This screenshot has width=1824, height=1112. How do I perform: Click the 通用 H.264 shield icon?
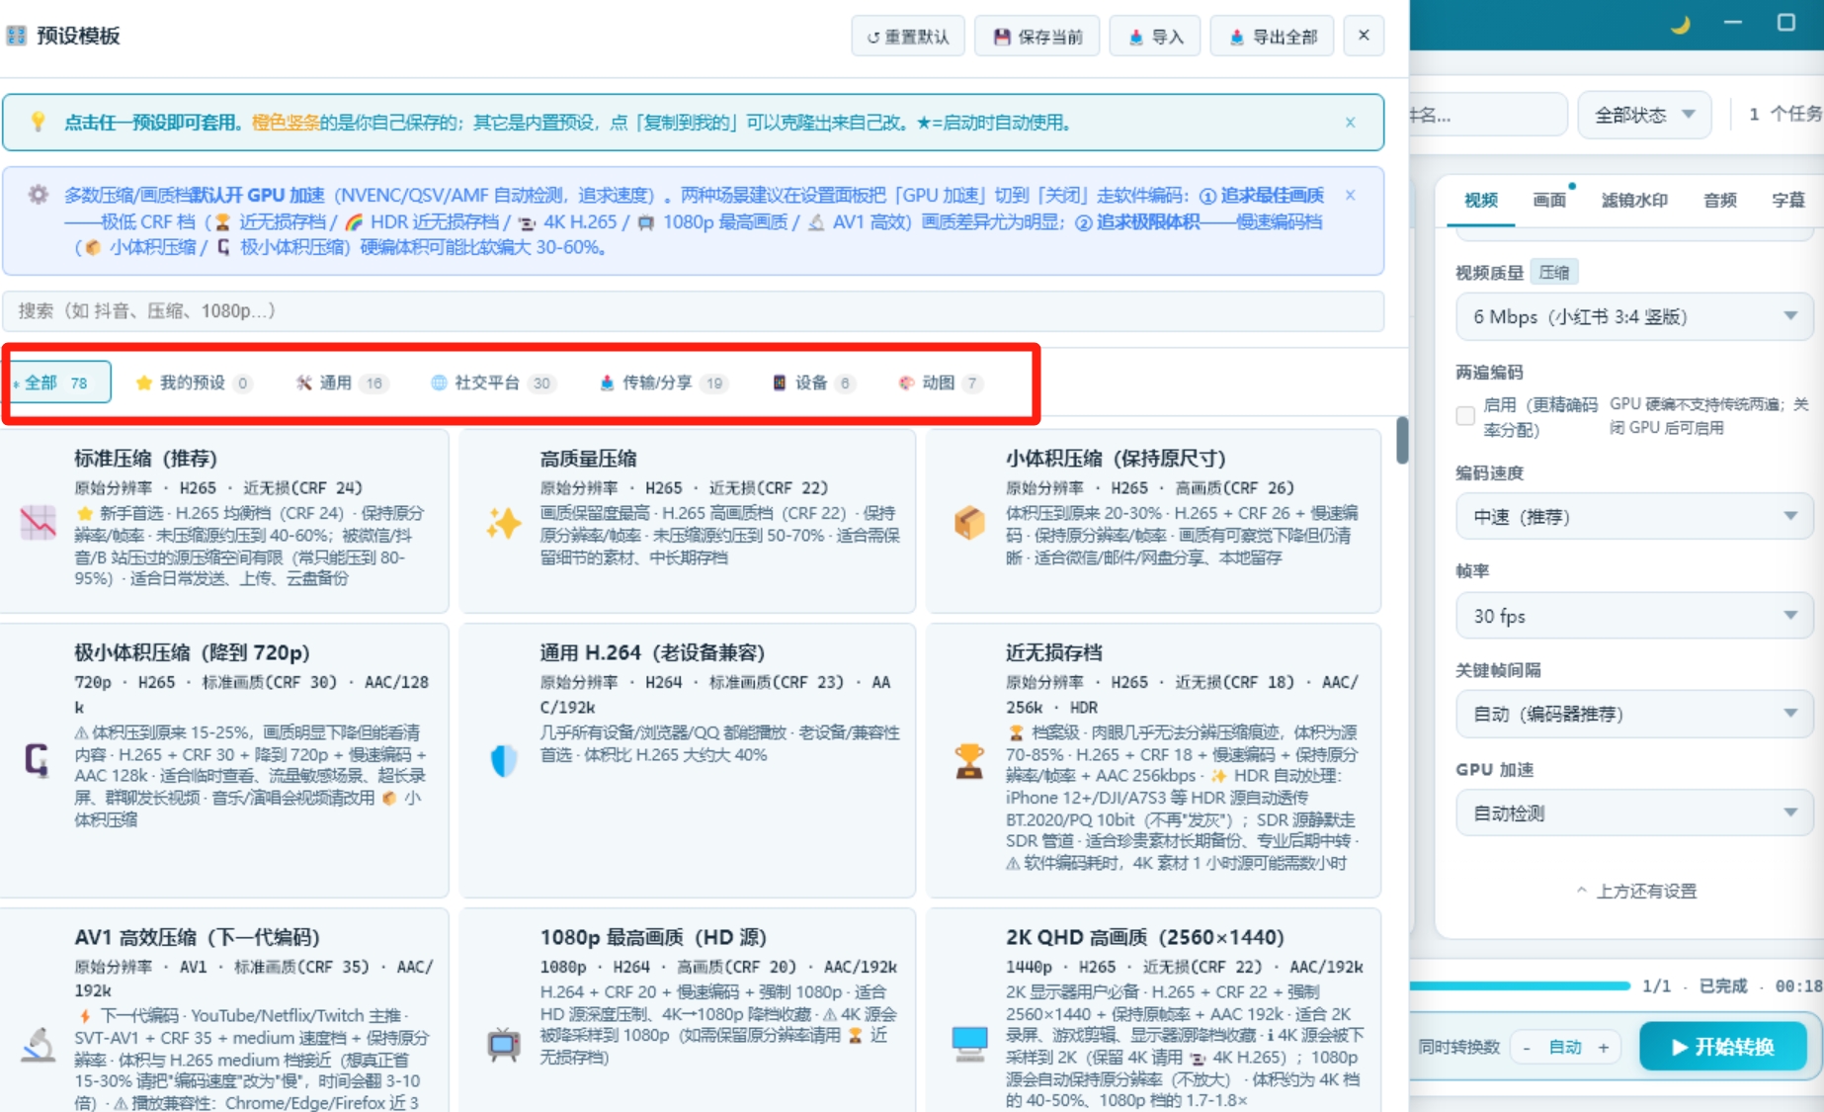(504, 759)
